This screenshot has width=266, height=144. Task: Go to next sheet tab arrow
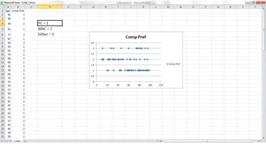pyautogui.click(x=7, y=141)
